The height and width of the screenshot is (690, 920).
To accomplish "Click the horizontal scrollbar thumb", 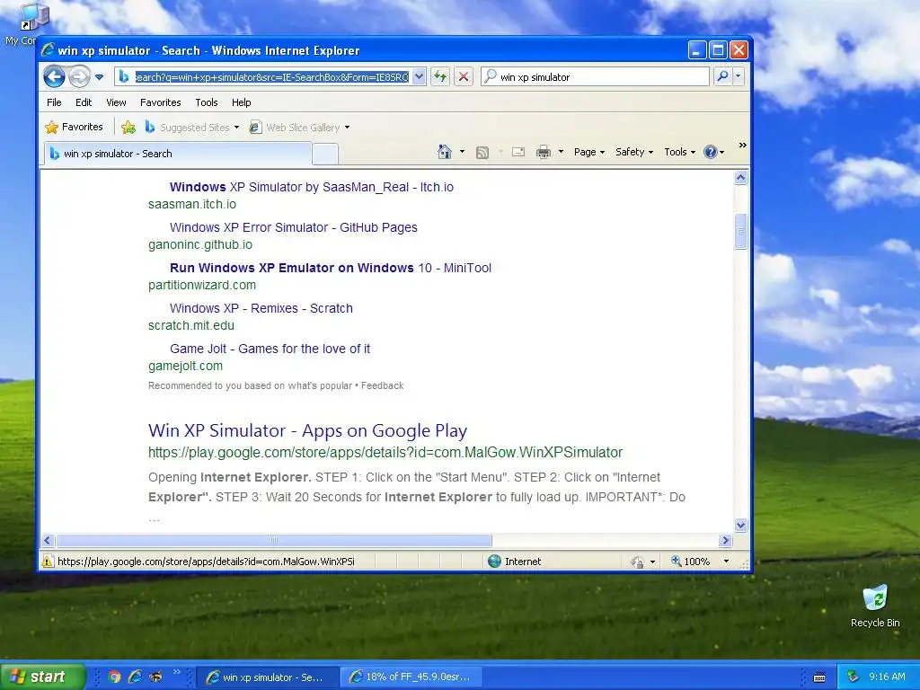I will (273, 540).
